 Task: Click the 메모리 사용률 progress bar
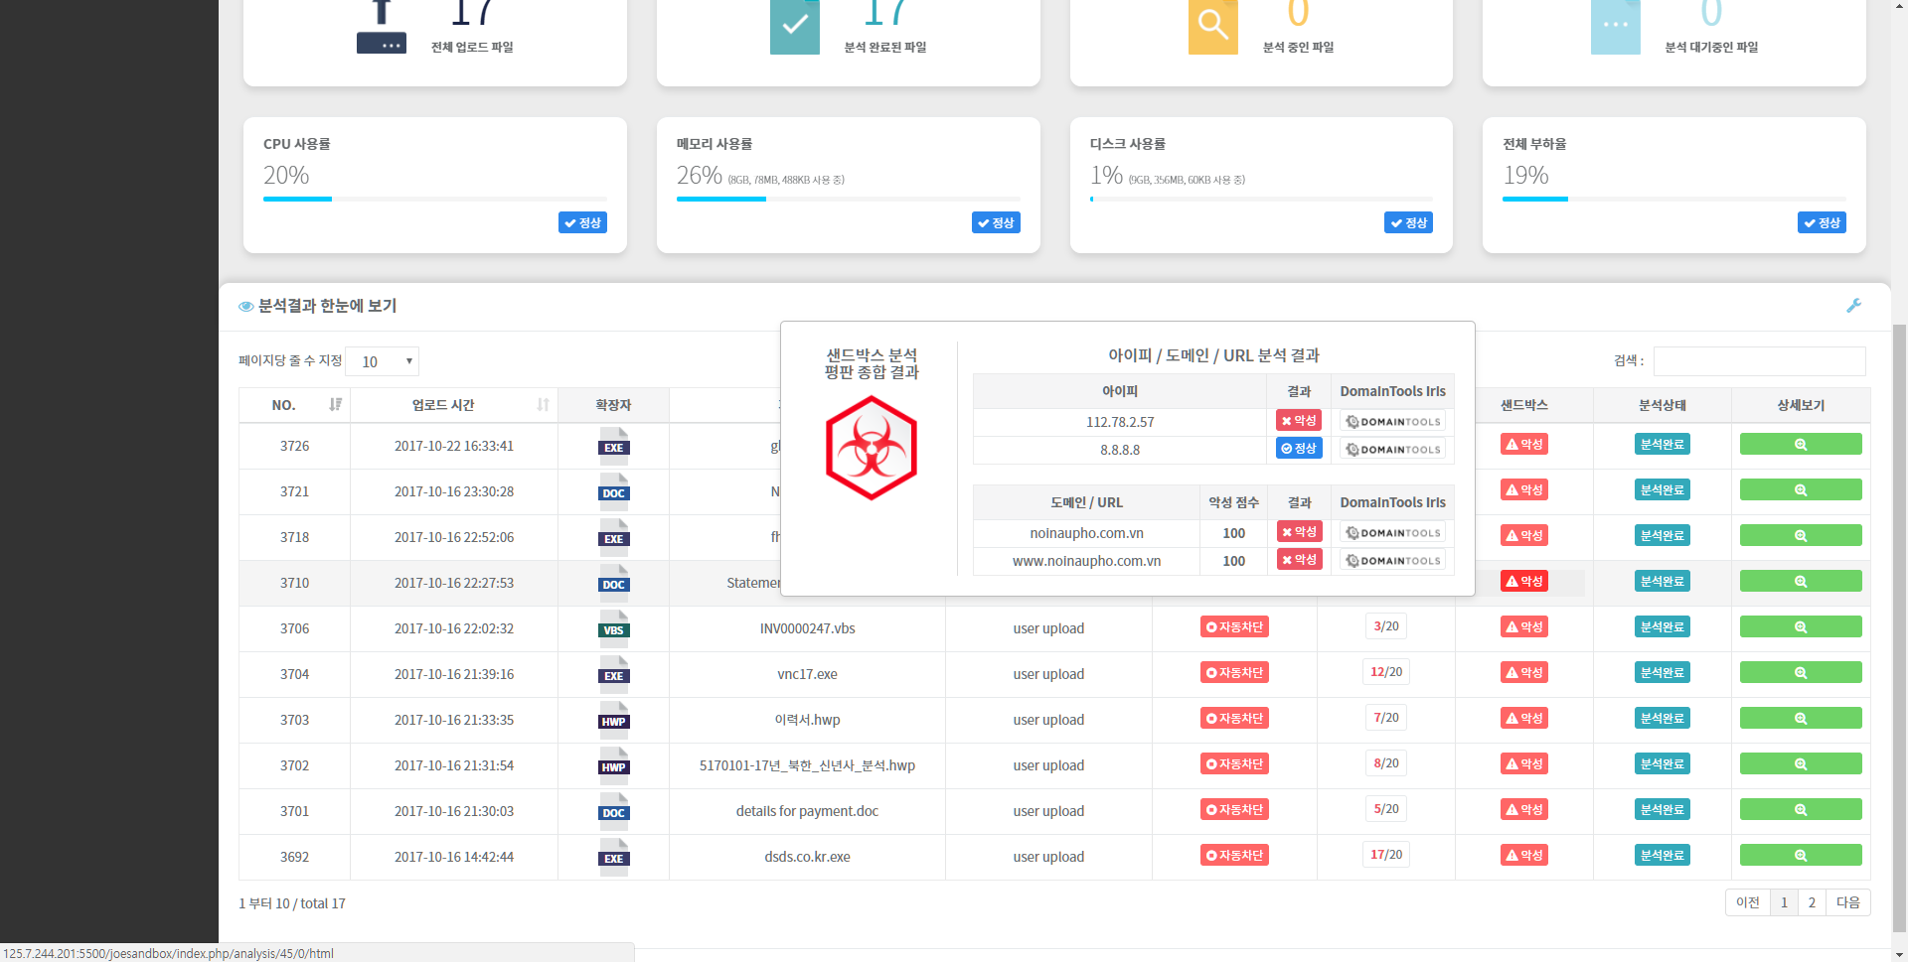coord(848,200)
